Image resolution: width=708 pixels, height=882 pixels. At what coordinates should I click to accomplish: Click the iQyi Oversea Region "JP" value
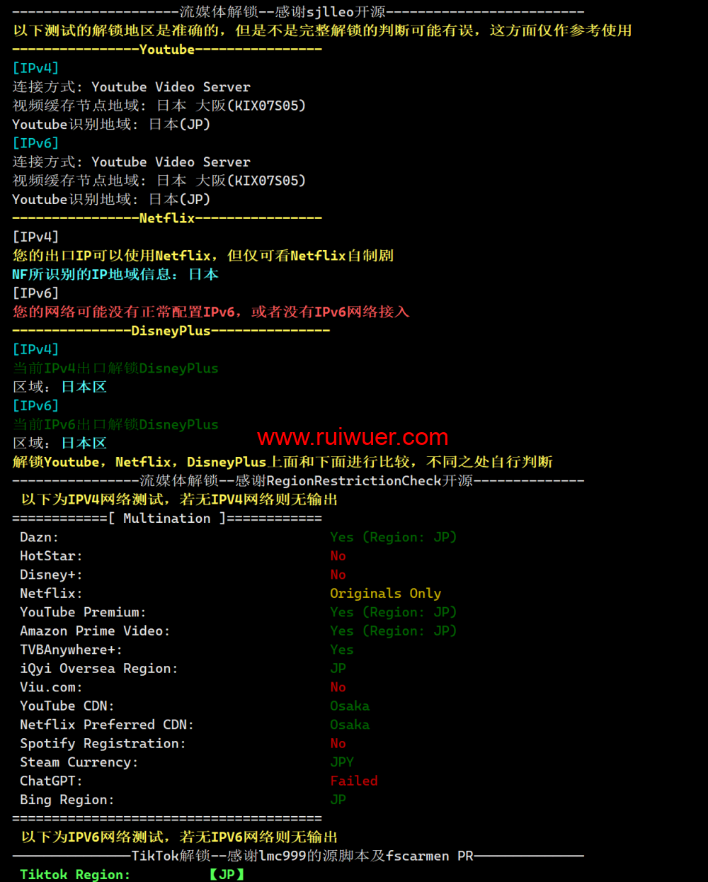pos(338,668)
